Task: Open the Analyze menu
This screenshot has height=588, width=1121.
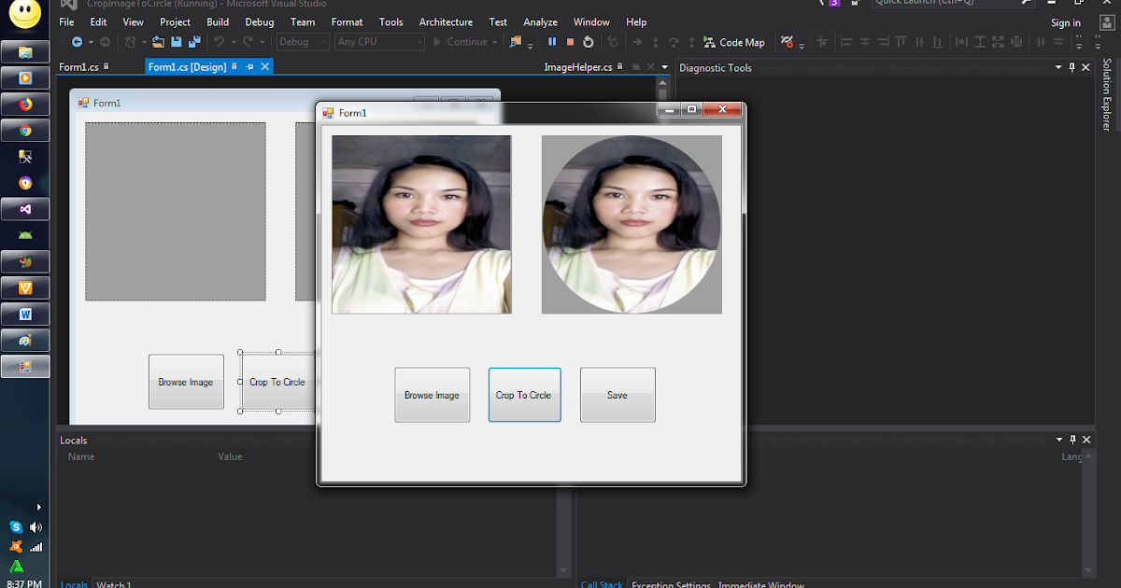Action: tap(540, 22)
